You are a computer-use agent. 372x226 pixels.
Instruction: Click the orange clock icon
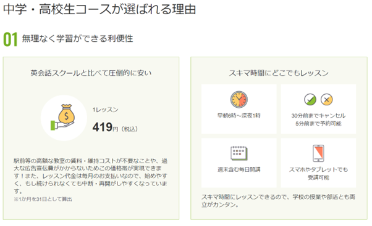239,100
